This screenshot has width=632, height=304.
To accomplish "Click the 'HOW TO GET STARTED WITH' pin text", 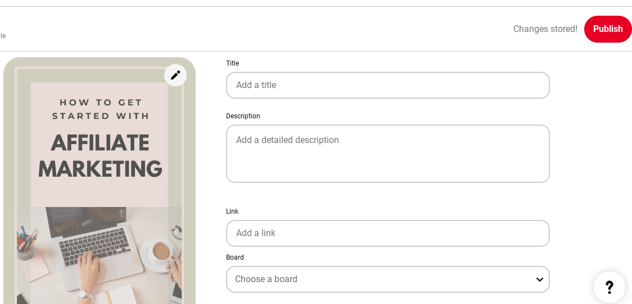I will point(101,109).
